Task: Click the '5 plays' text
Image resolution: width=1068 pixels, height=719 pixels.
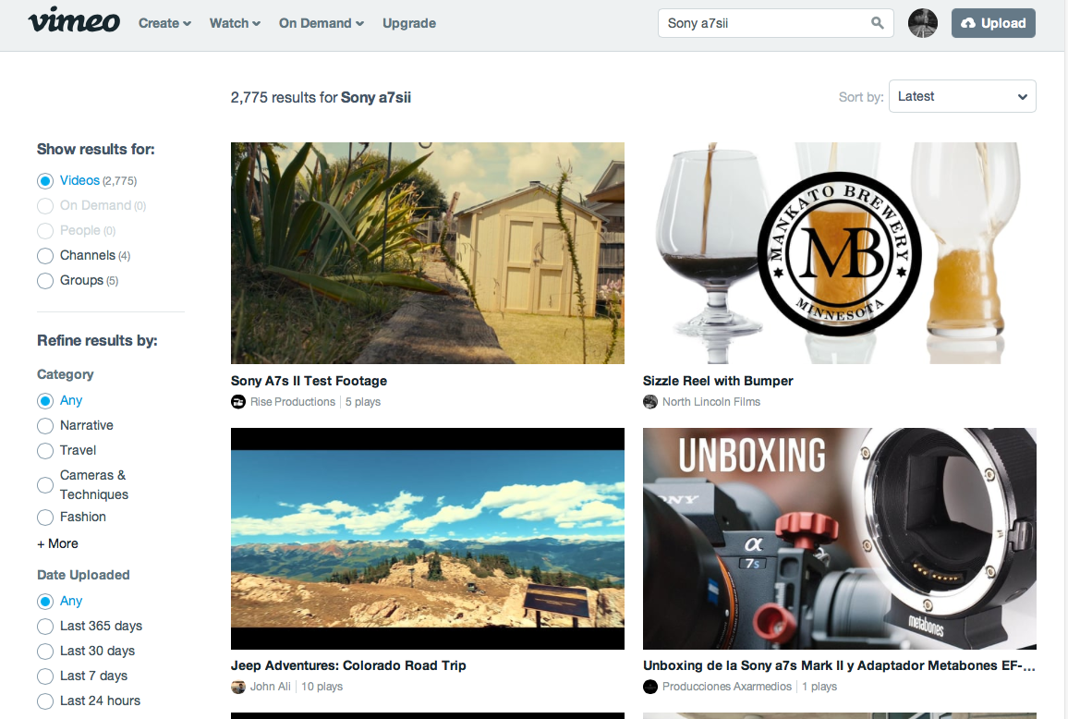Action: coord(363,402)
